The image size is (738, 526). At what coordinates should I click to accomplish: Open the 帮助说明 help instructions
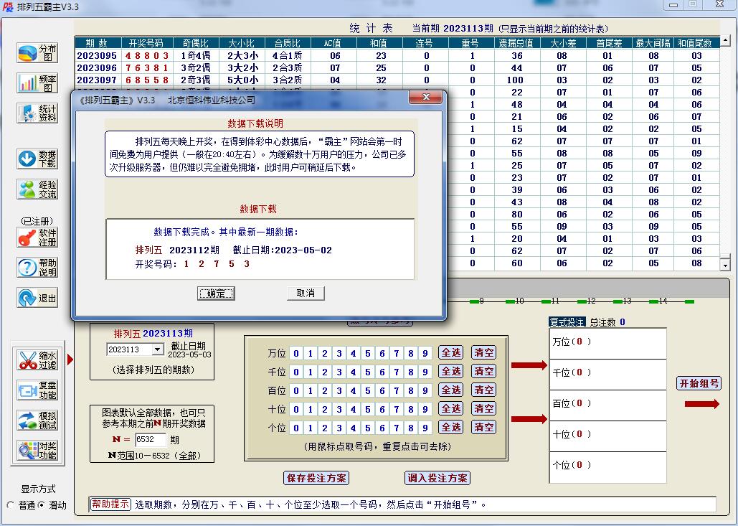[36, 268]
